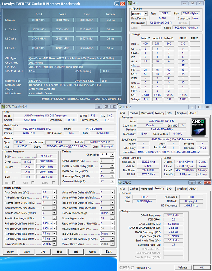Switch to Caches tab in lower CPU-Z
The height and width of the screenshot is (271, 212).
point(134,189)
